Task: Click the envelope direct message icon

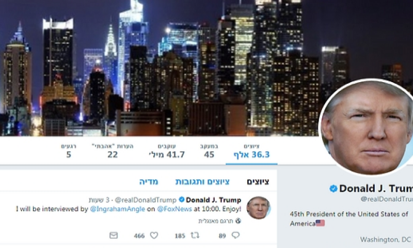Action: (x=114, y=235)
